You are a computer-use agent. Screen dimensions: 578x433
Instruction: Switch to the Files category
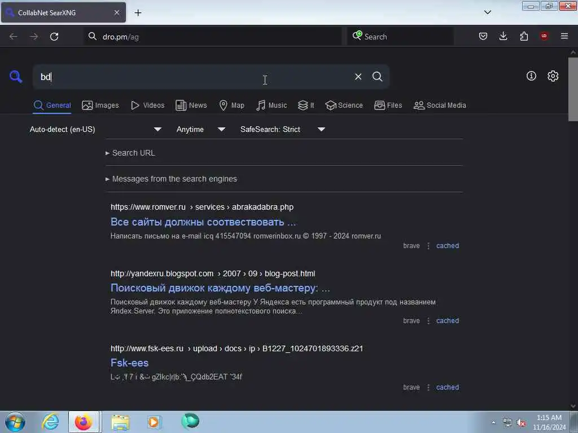[x=388, y=105]
